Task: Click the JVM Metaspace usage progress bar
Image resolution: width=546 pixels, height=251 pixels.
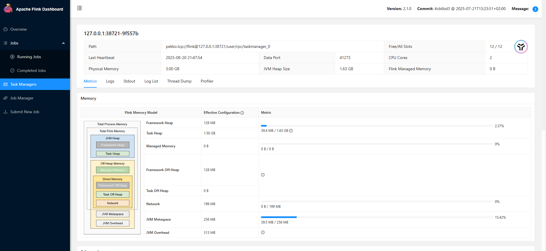Action: [x=376, y=217]
